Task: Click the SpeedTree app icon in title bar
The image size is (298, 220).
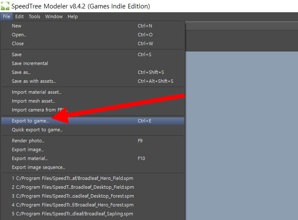Action: (5, 6)
